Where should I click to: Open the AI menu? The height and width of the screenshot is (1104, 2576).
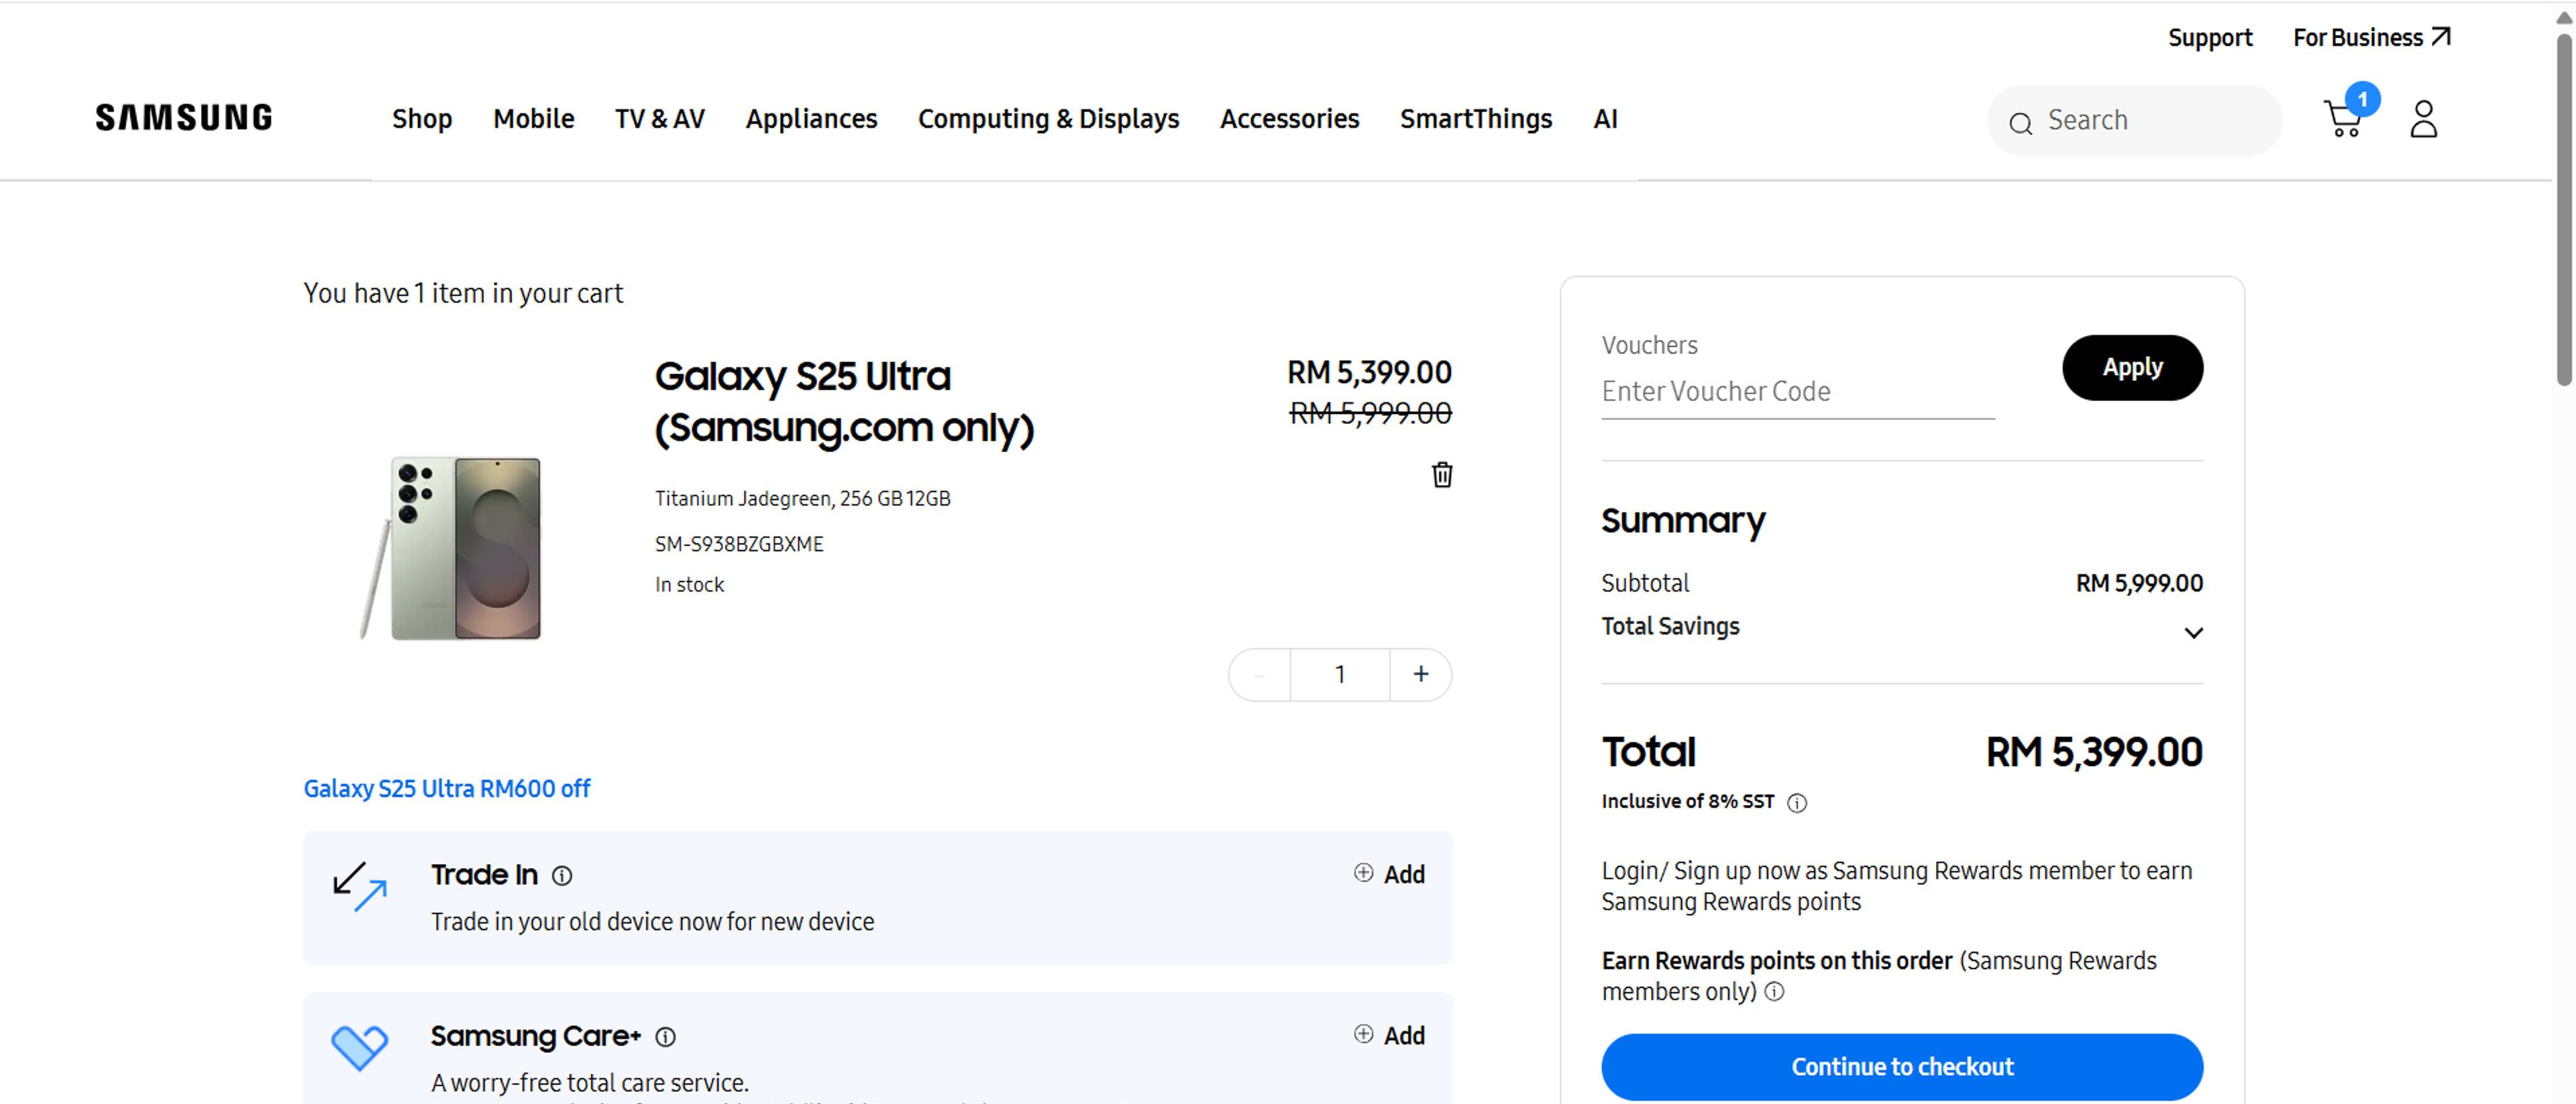[x=1605, y=119]
